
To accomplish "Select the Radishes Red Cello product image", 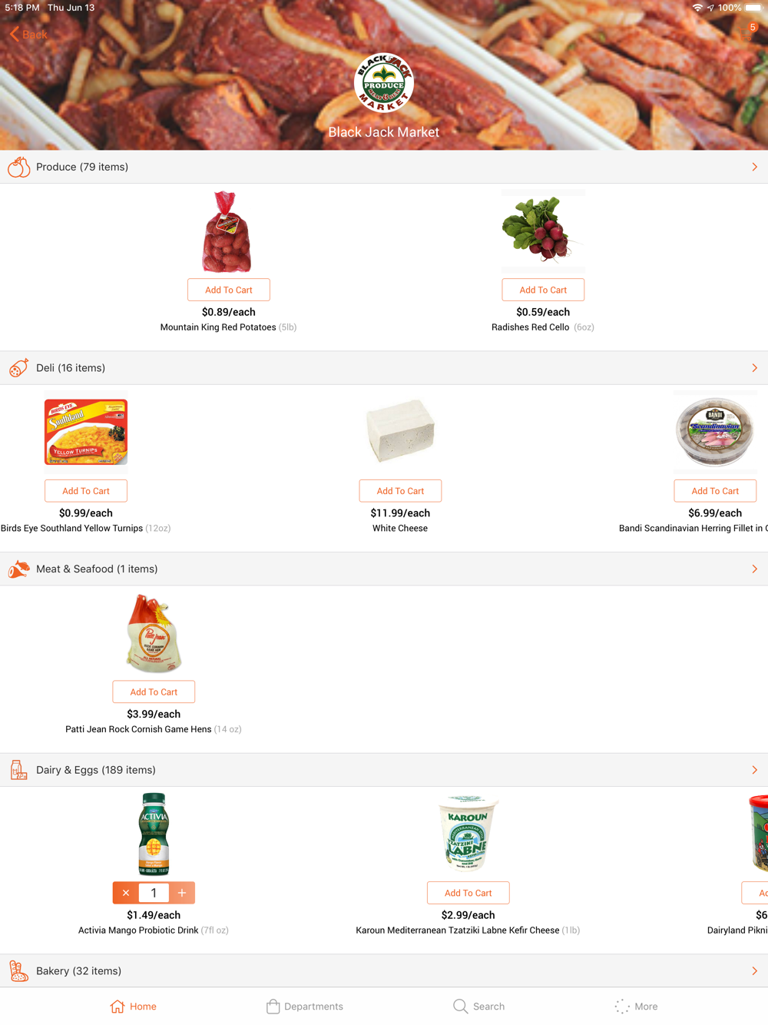I will pos(543,231).
